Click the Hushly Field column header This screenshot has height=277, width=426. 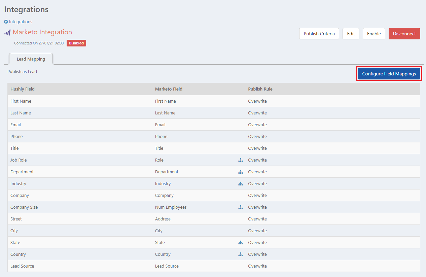[23, 89]
